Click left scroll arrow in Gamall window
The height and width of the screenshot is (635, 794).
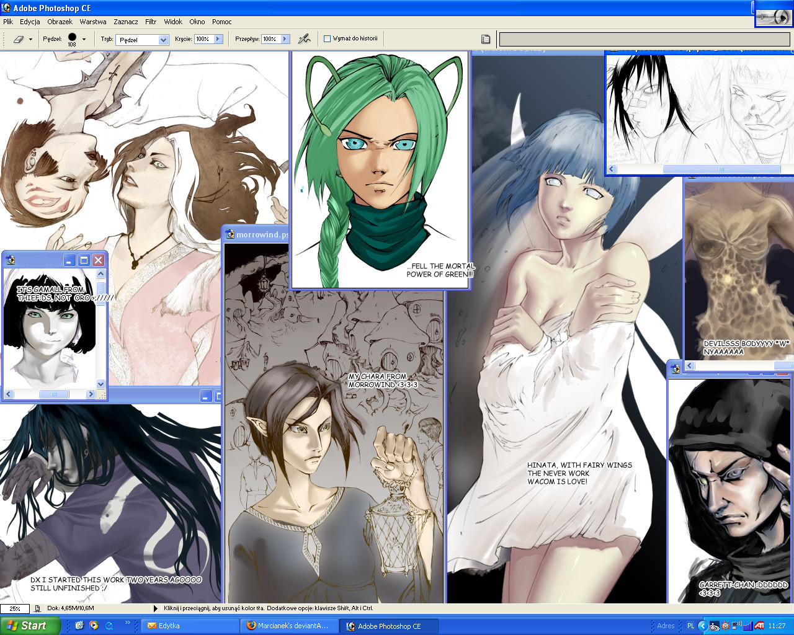8,394
